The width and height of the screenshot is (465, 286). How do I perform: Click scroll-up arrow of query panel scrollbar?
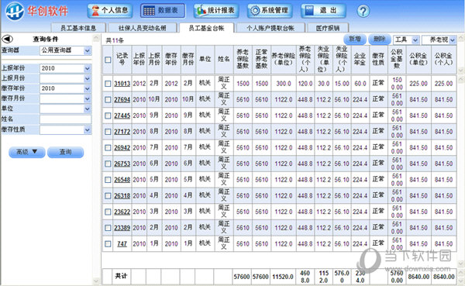(x=96, y=38)
